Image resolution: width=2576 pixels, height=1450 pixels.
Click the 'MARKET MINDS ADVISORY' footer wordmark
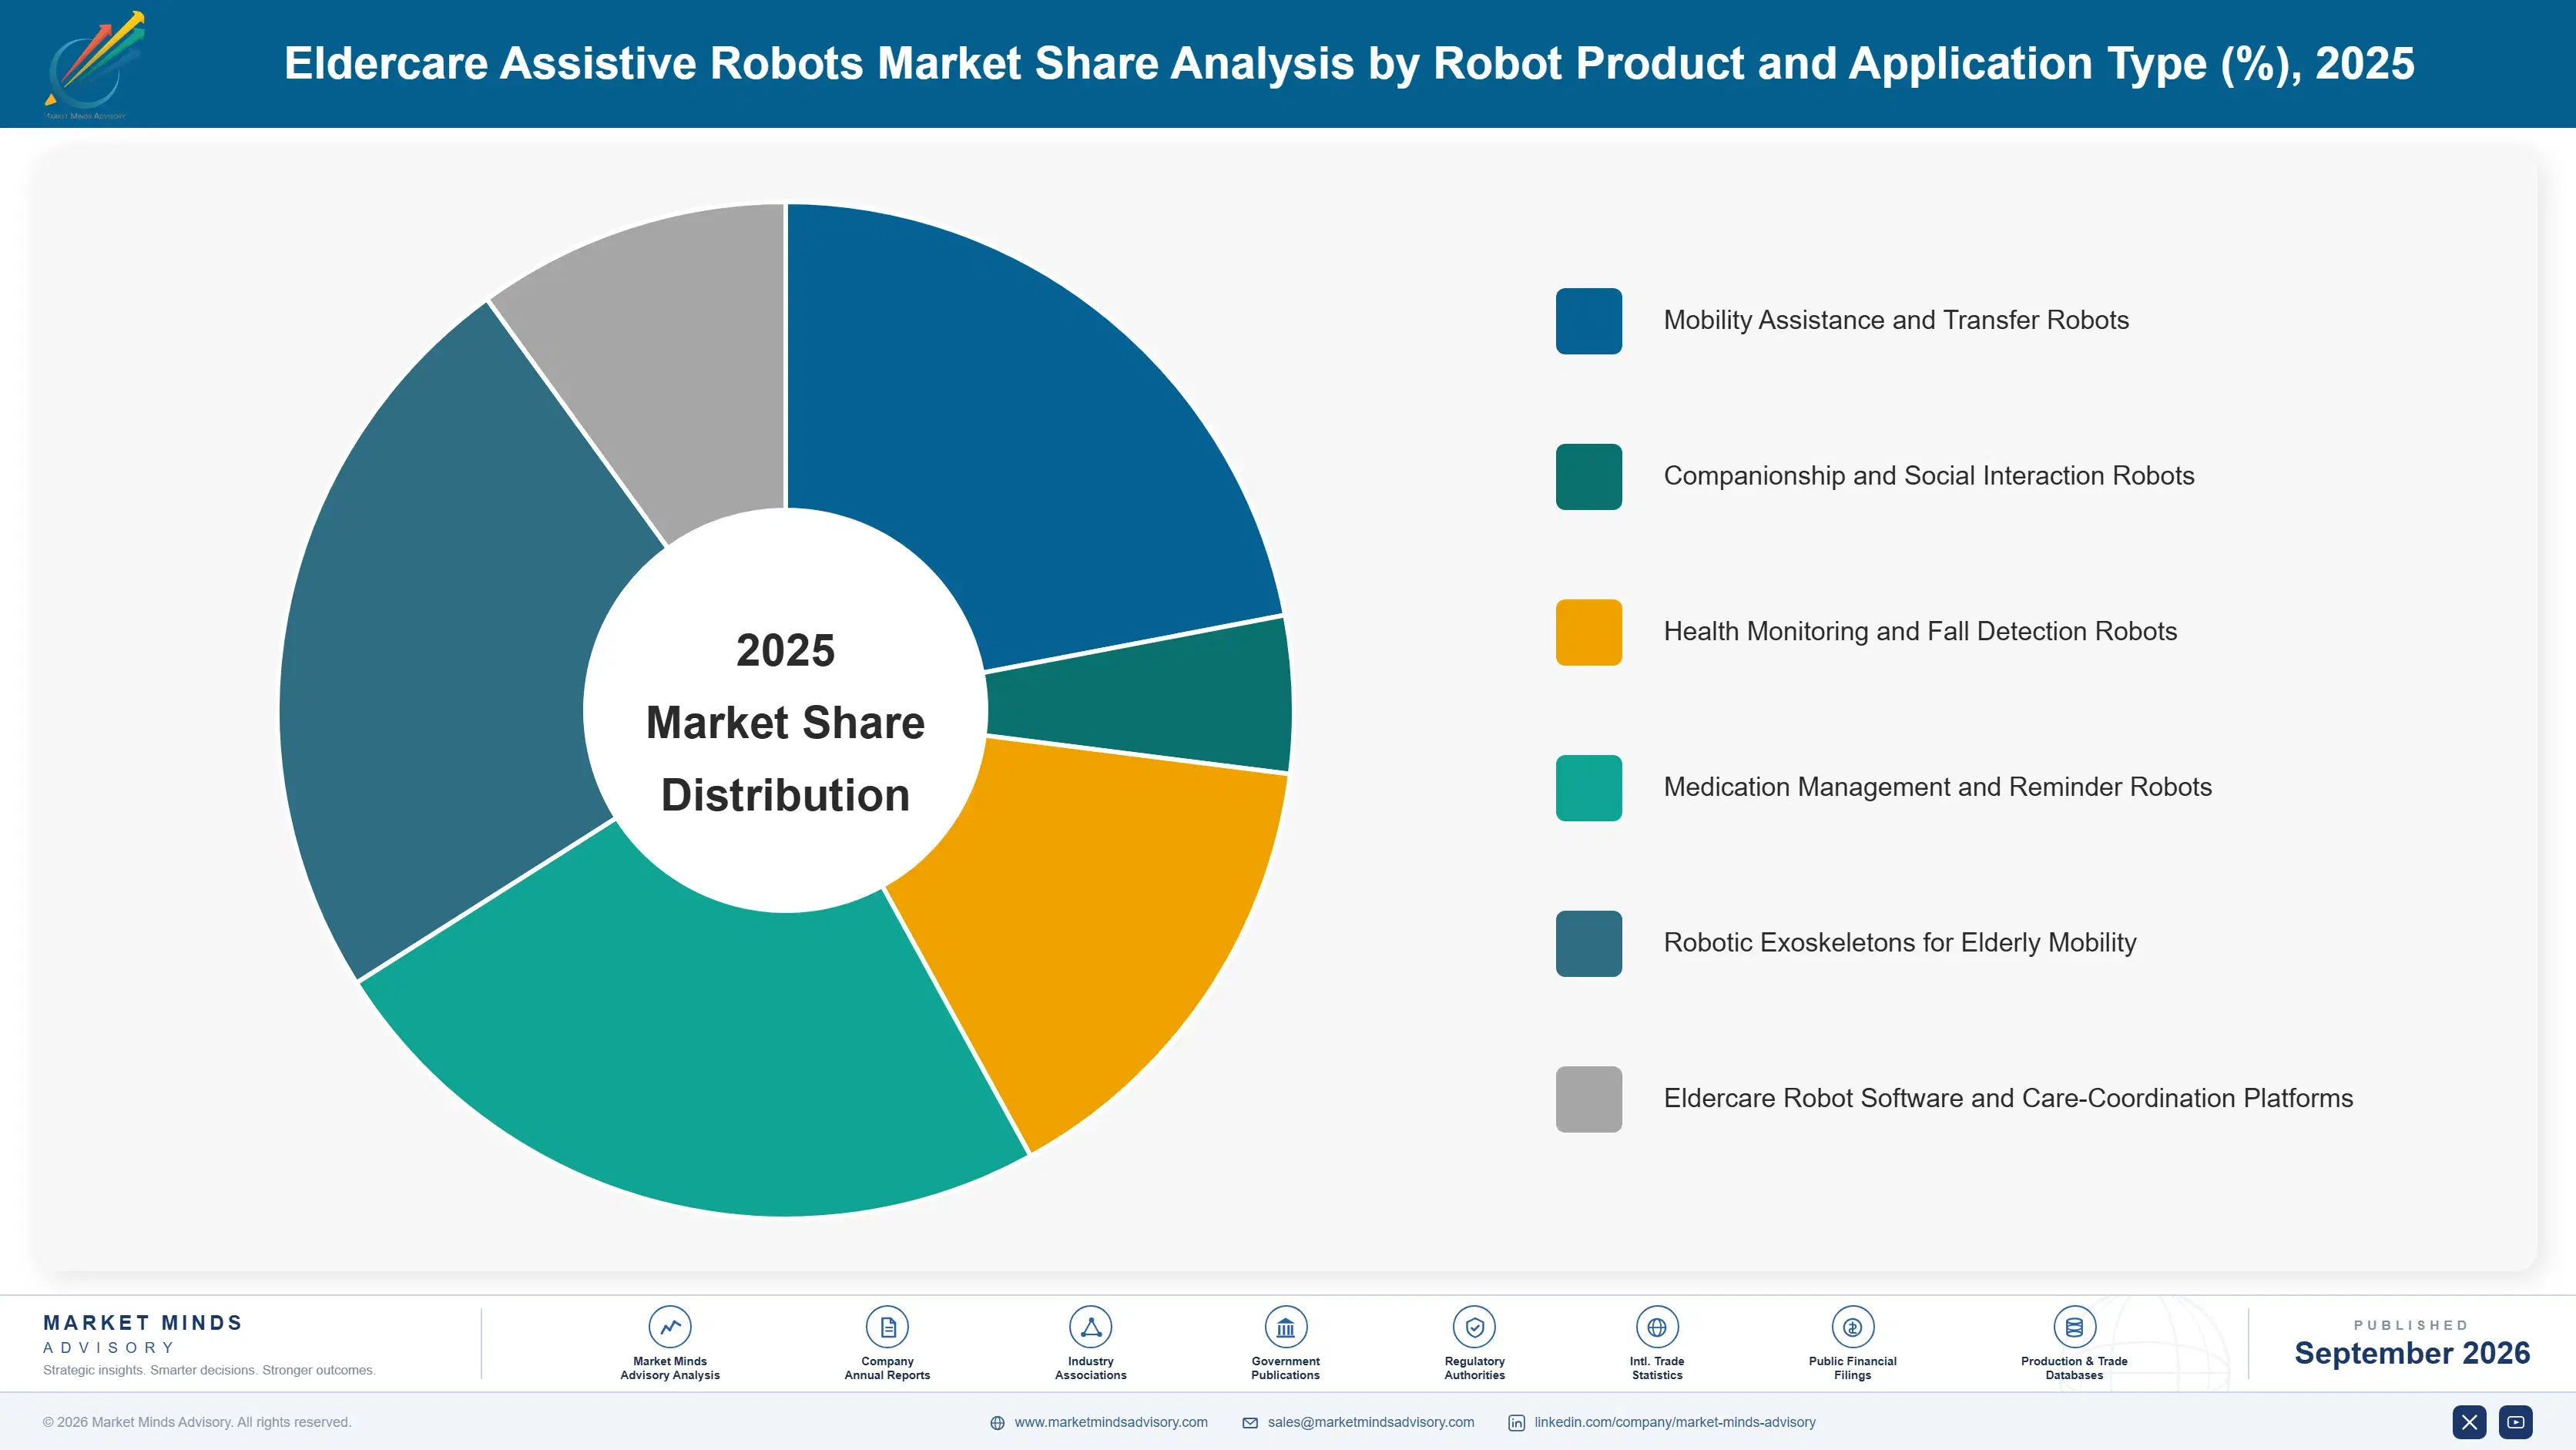pos(143,1334)
